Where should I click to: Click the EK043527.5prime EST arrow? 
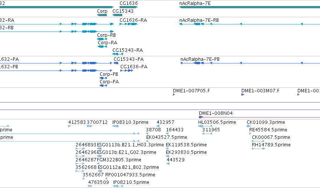pos(147,141)
